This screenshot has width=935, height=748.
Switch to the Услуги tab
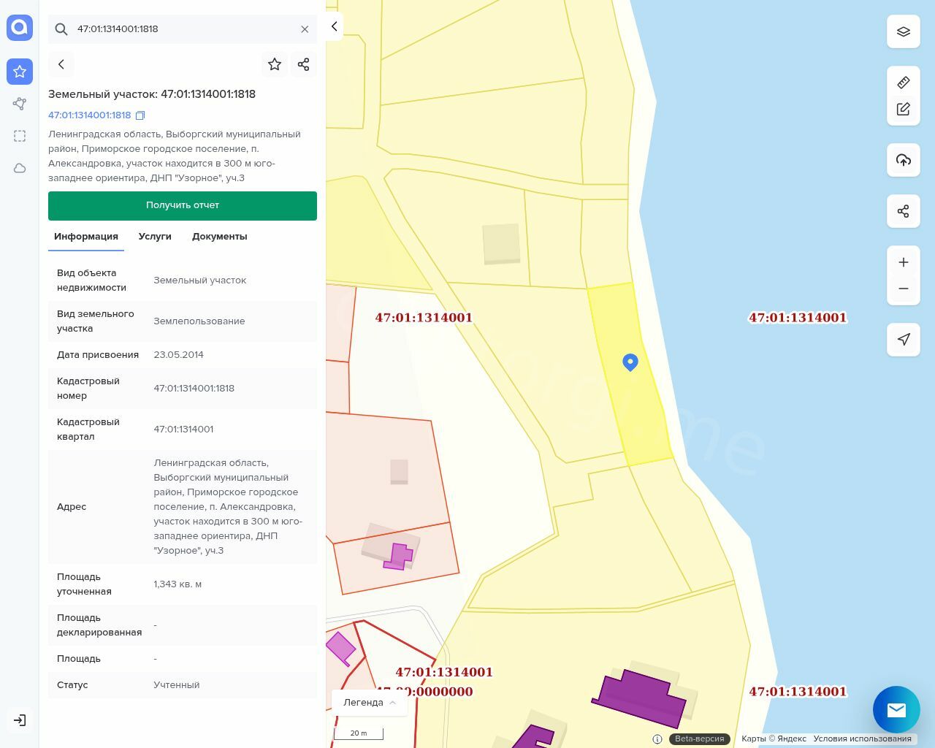[x=155, y=237]
